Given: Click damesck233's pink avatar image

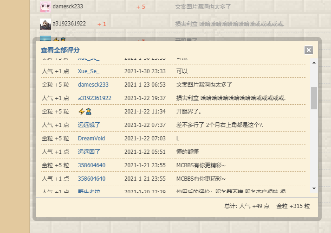Looking at the screenshot, I should click(45, 7).
